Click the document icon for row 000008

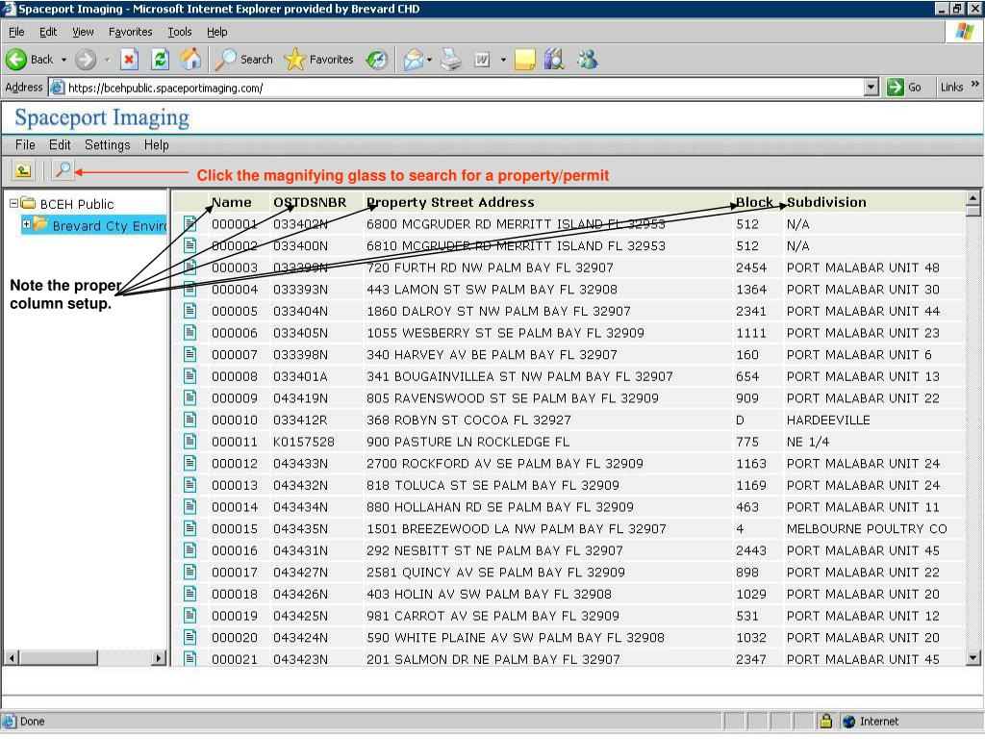(x=189, y=376)
